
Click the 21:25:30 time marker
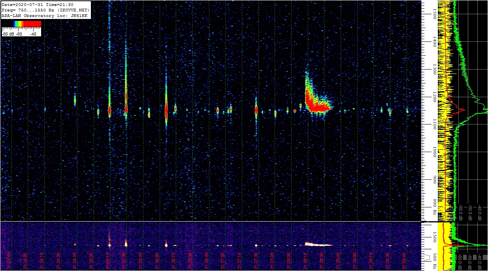(124, 261)
